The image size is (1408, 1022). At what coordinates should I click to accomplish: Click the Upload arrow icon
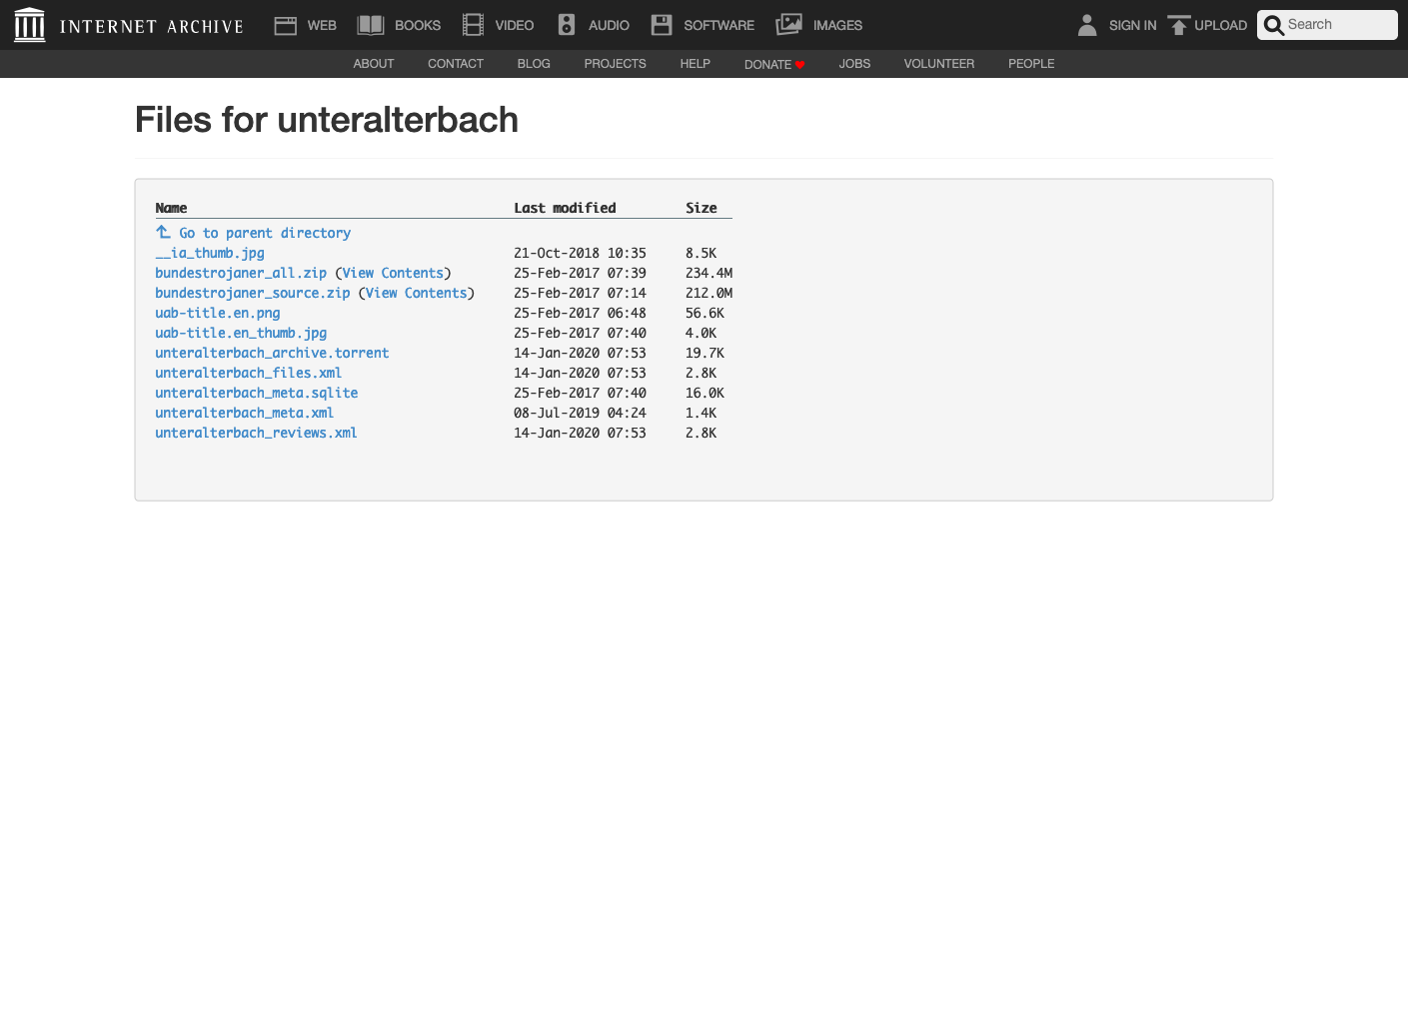(x=1179, y=25)
